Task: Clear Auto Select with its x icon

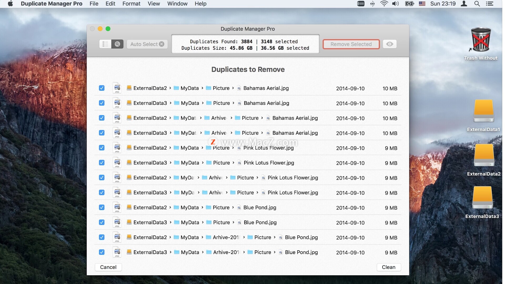Action: click(x=162, y=44)
